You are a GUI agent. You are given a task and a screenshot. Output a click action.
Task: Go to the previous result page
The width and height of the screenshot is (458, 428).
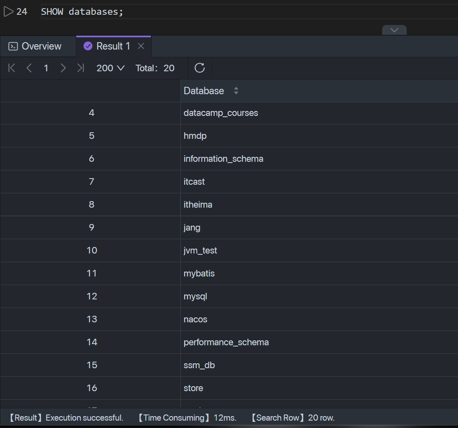(29, 68)
